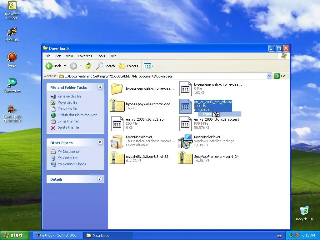Open the Help menu
Image resolution: width=320 pixels, height=240 pixels.
click(113, 56)
